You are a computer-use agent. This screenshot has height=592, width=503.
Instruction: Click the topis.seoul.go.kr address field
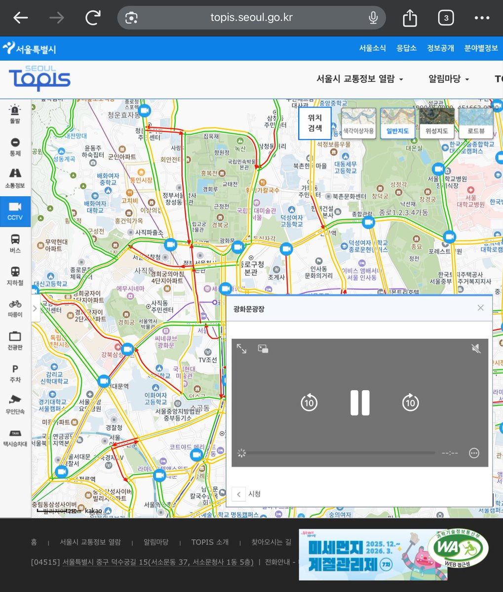251,18
